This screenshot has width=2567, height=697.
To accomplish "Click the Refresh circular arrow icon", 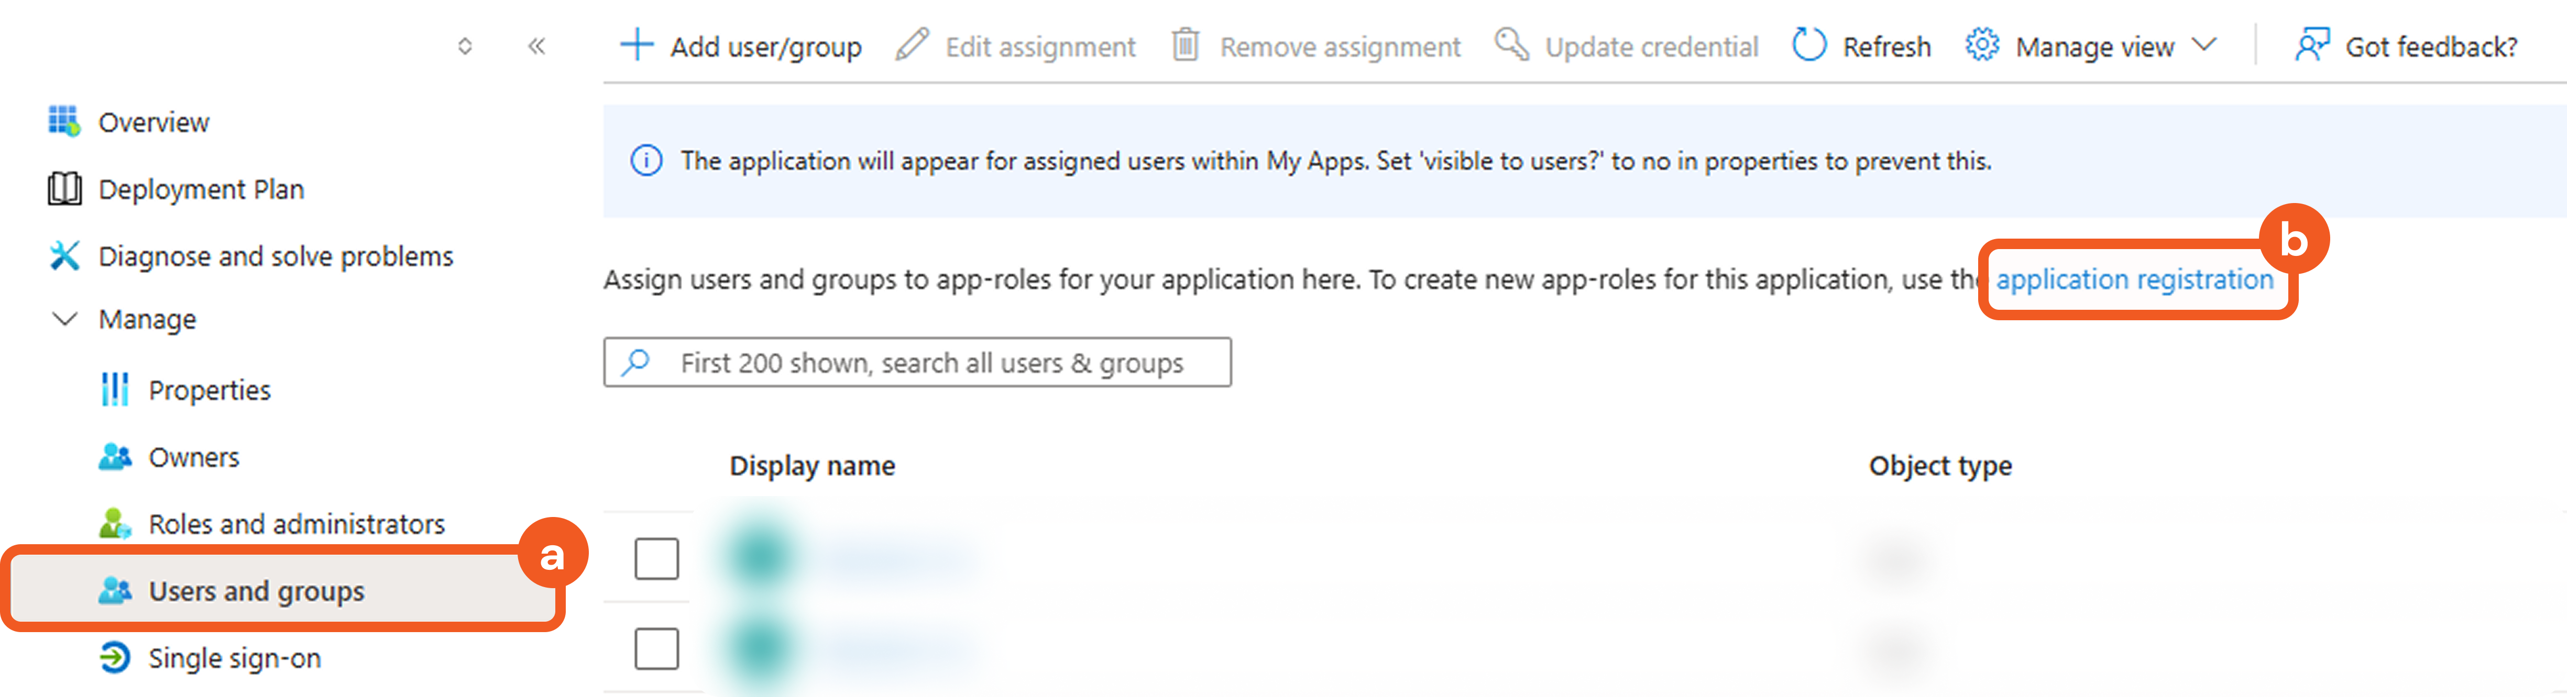I will pyautogui.click(x=1808, y=46).
